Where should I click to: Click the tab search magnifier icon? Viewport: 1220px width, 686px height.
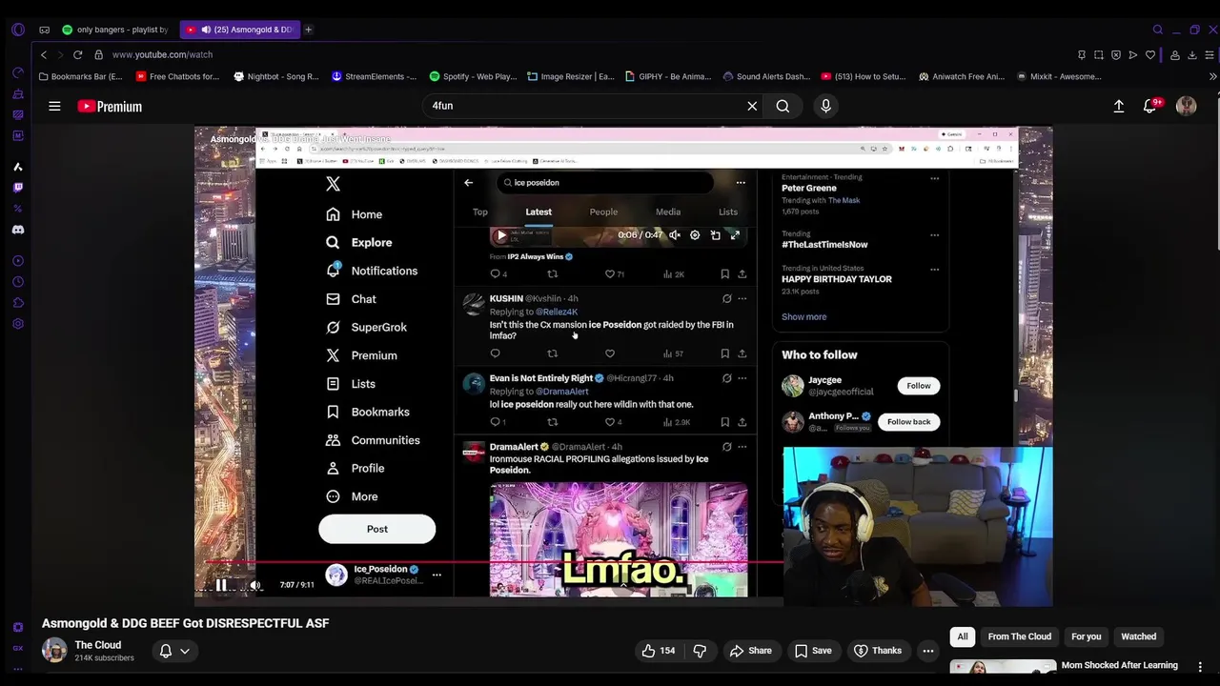tap(1158, 30)
